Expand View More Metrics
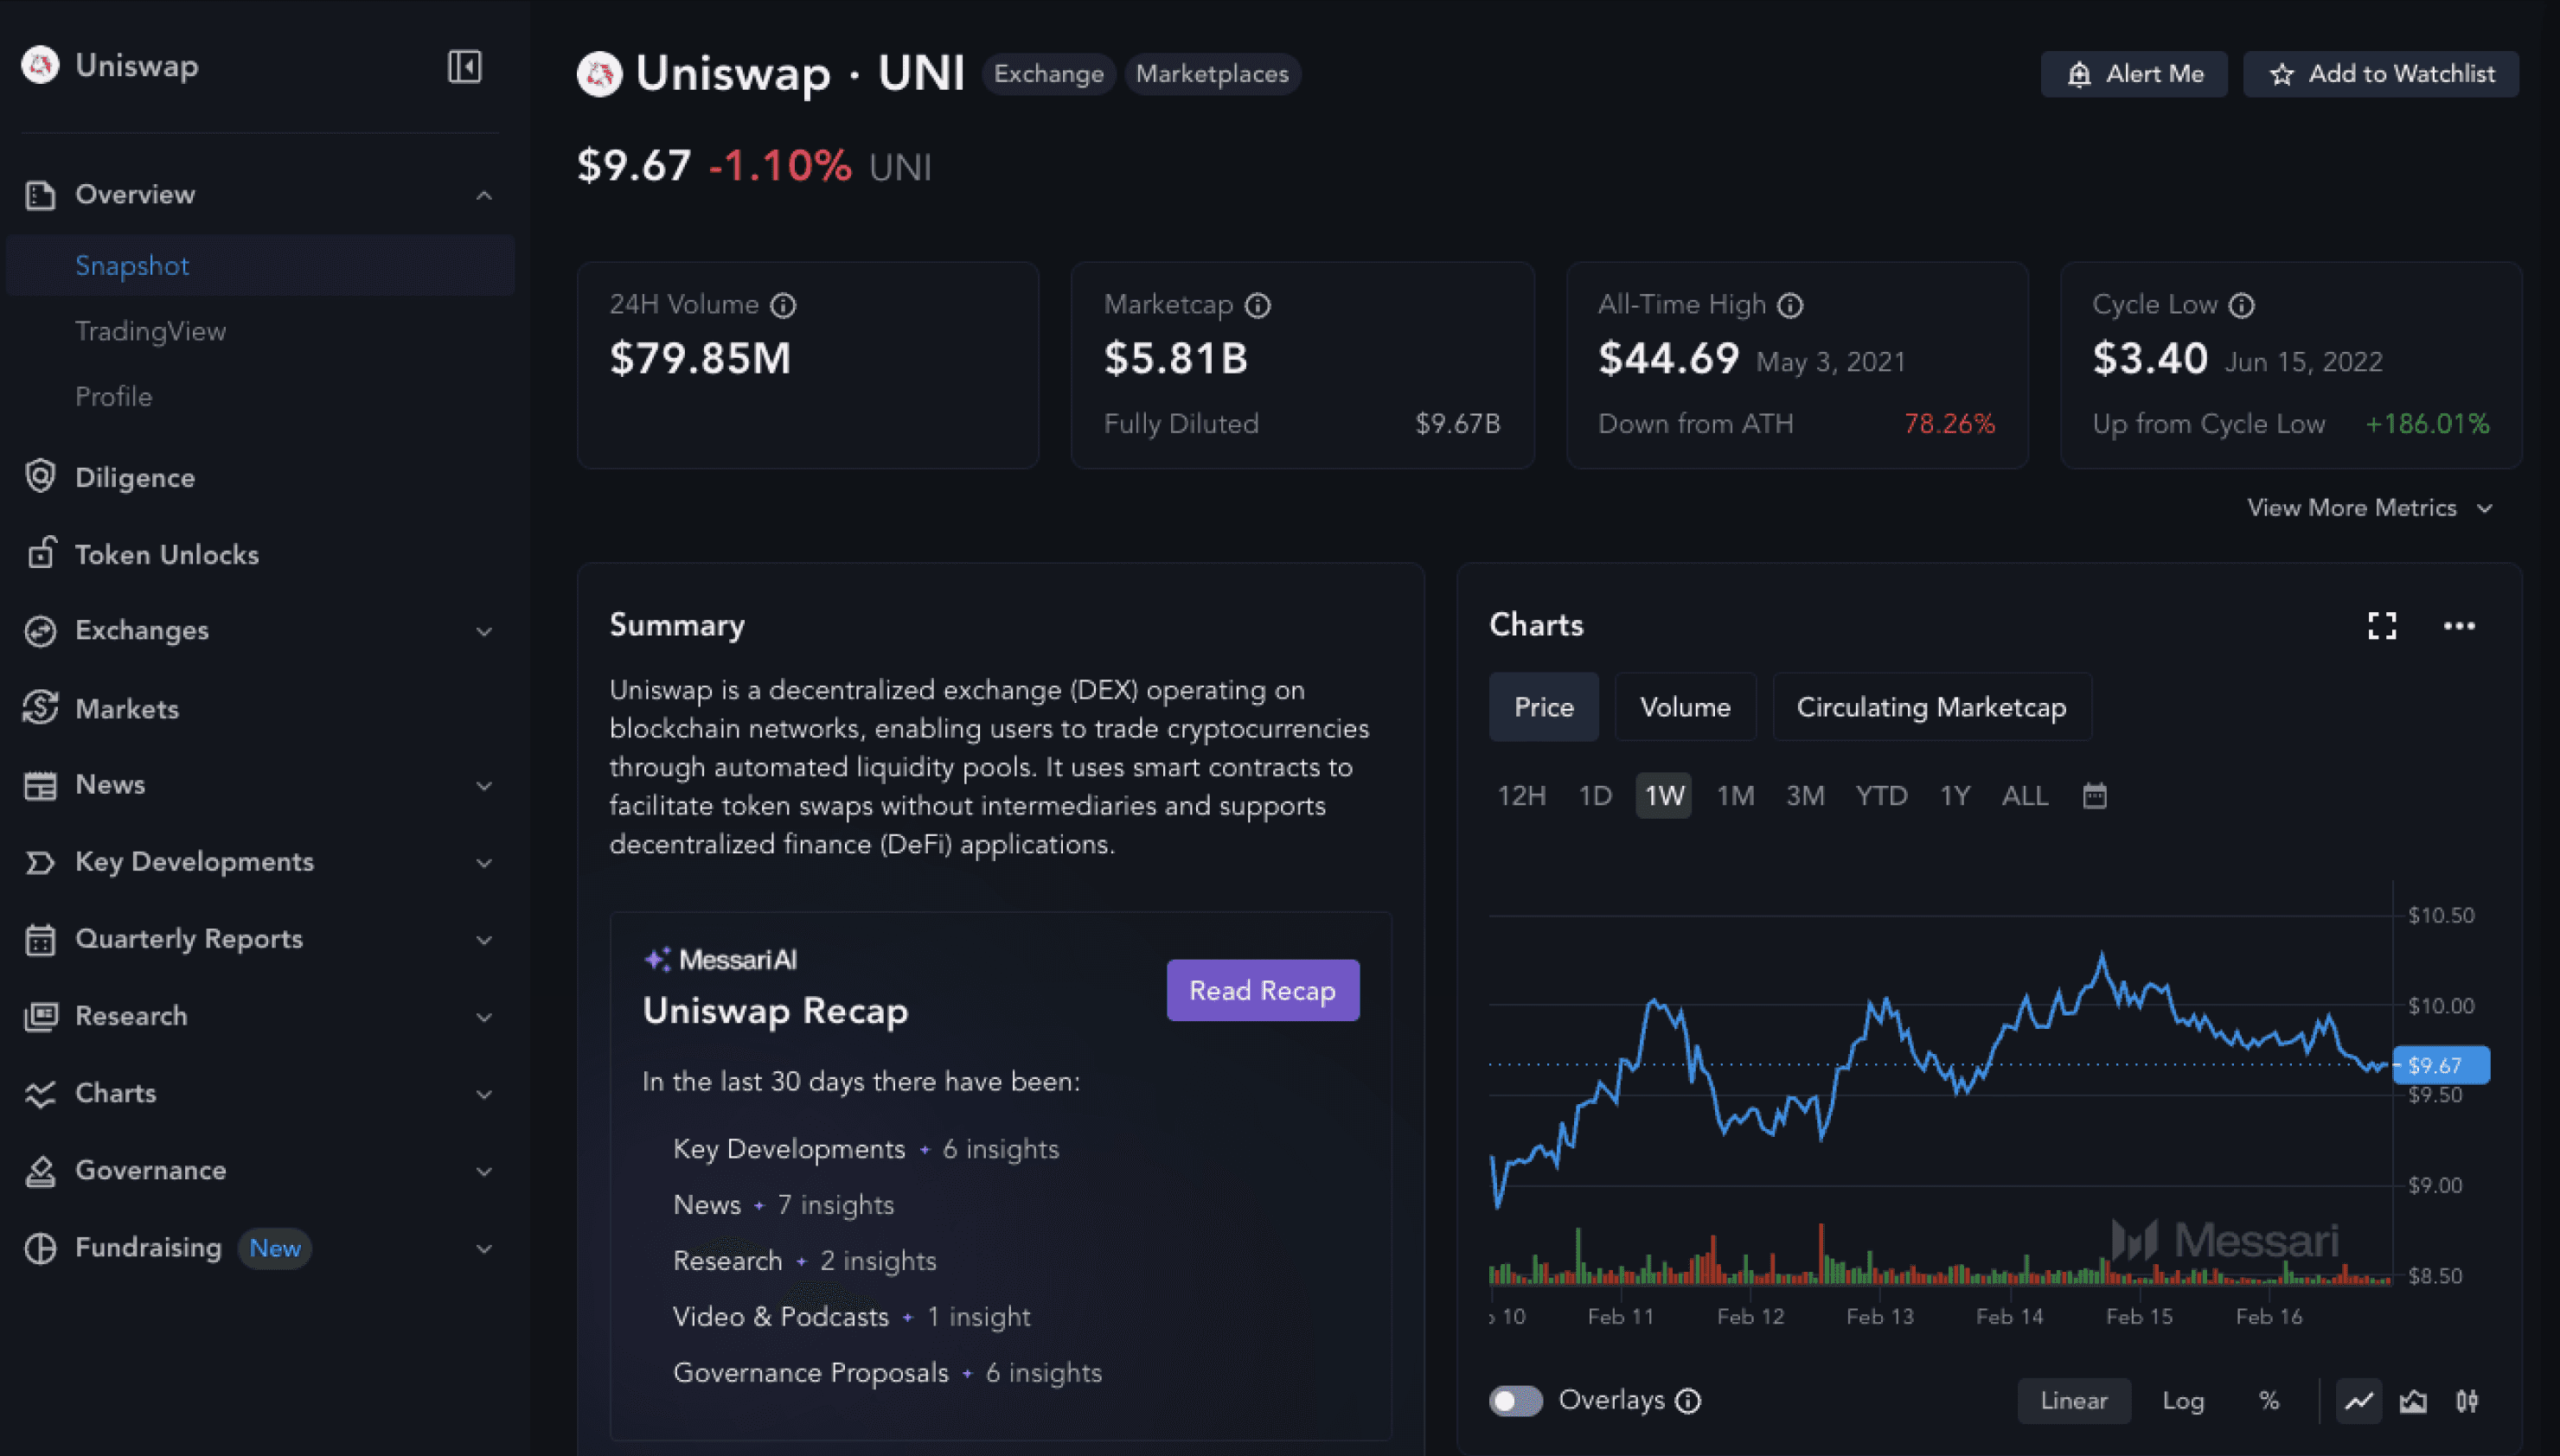Screen dimensions: 2560x1456 [2370, 508]
